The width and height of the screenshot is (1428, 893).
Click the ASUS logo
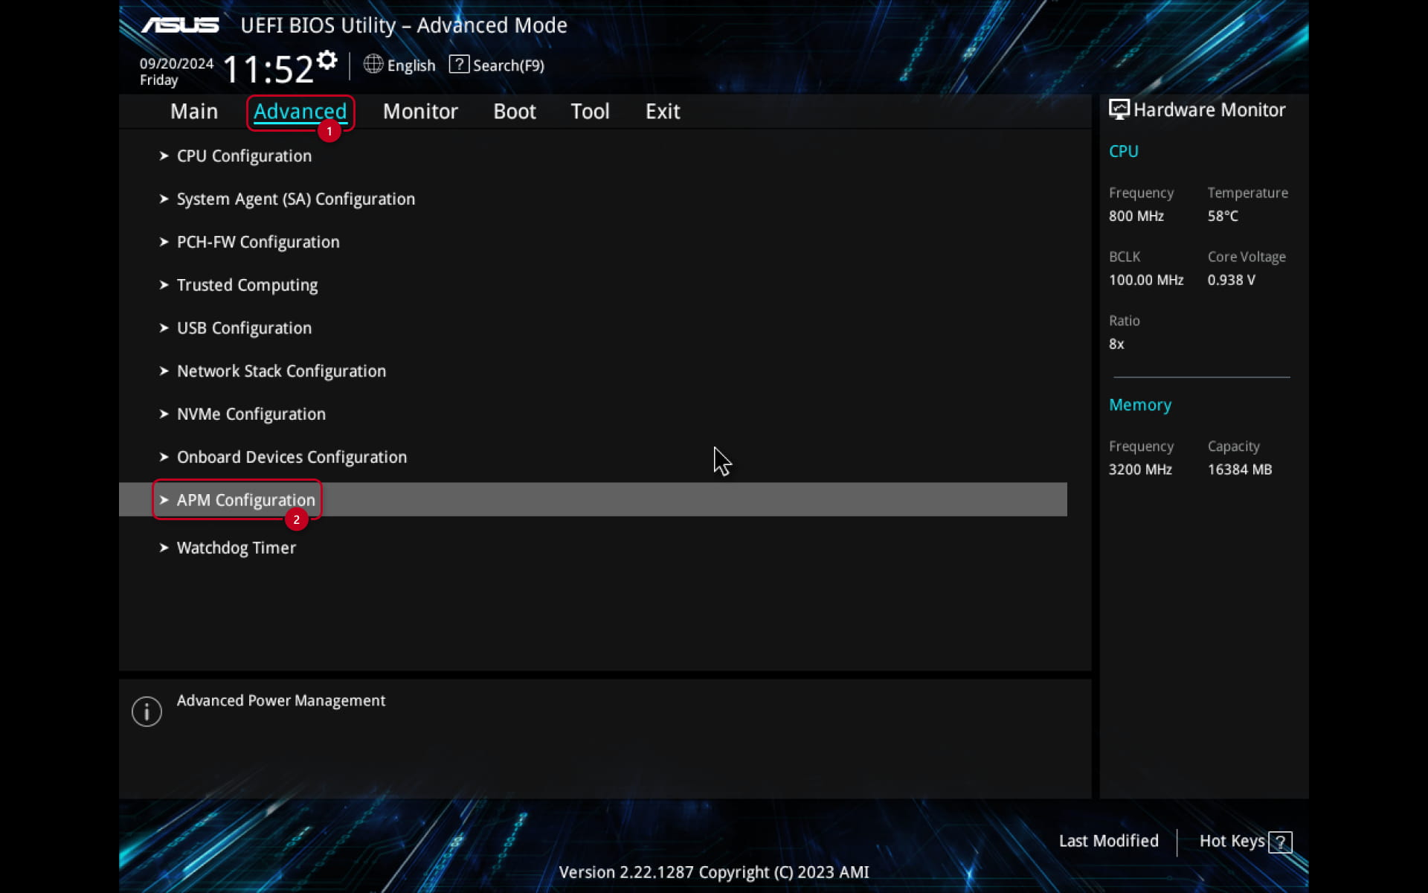coord(180,25)
